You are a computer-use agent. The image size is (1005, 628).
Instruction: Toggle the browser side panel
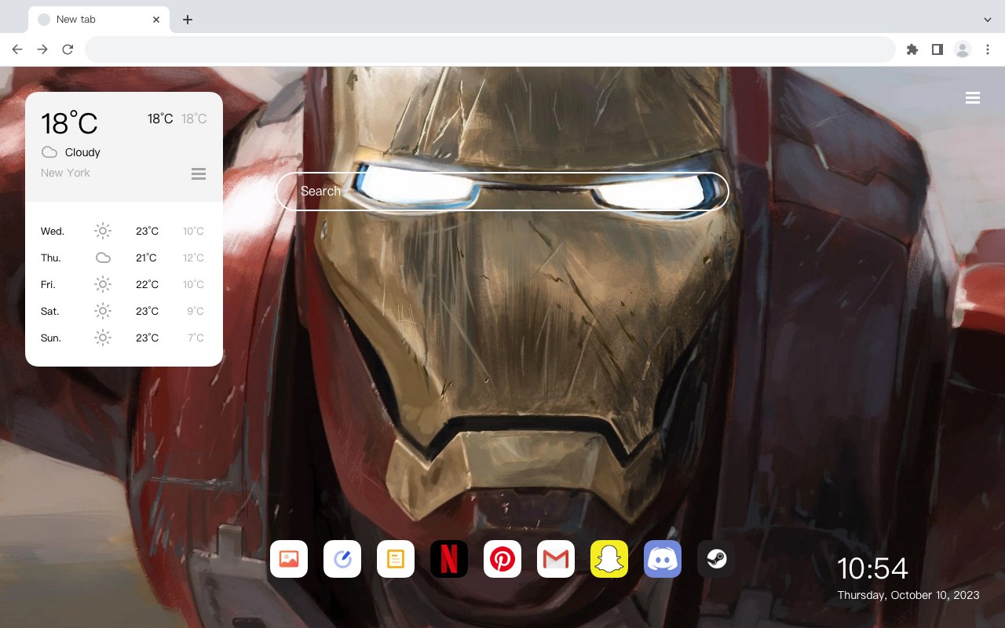pos(937,49)
